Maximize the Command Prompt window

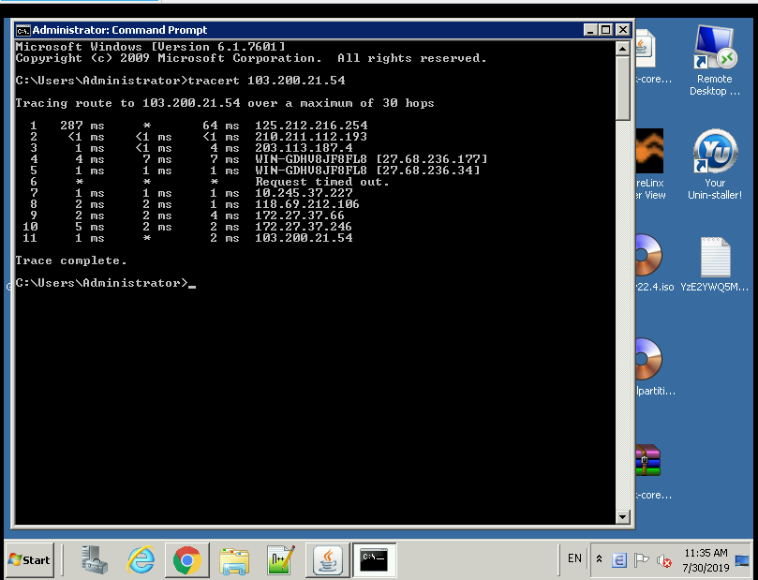click(605, 30)
